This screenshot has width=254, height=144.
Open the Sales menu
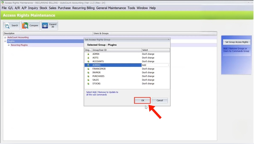pyautogui.click(x=53, y=8)
